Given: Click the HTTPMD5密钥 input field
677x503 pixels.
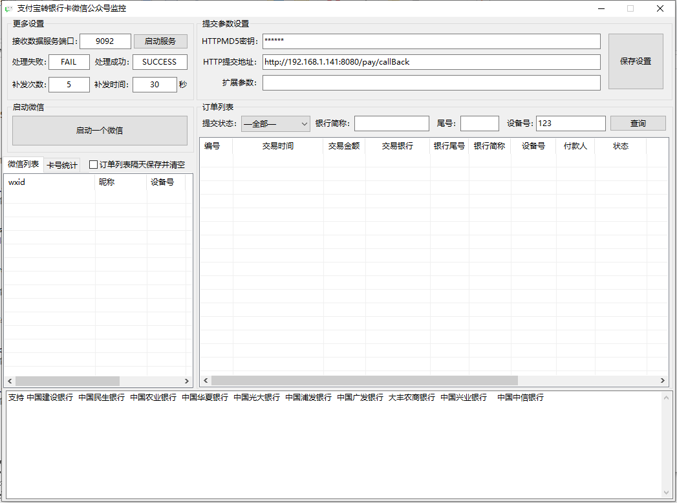Looking at the screenshot, I should point(431,41).
